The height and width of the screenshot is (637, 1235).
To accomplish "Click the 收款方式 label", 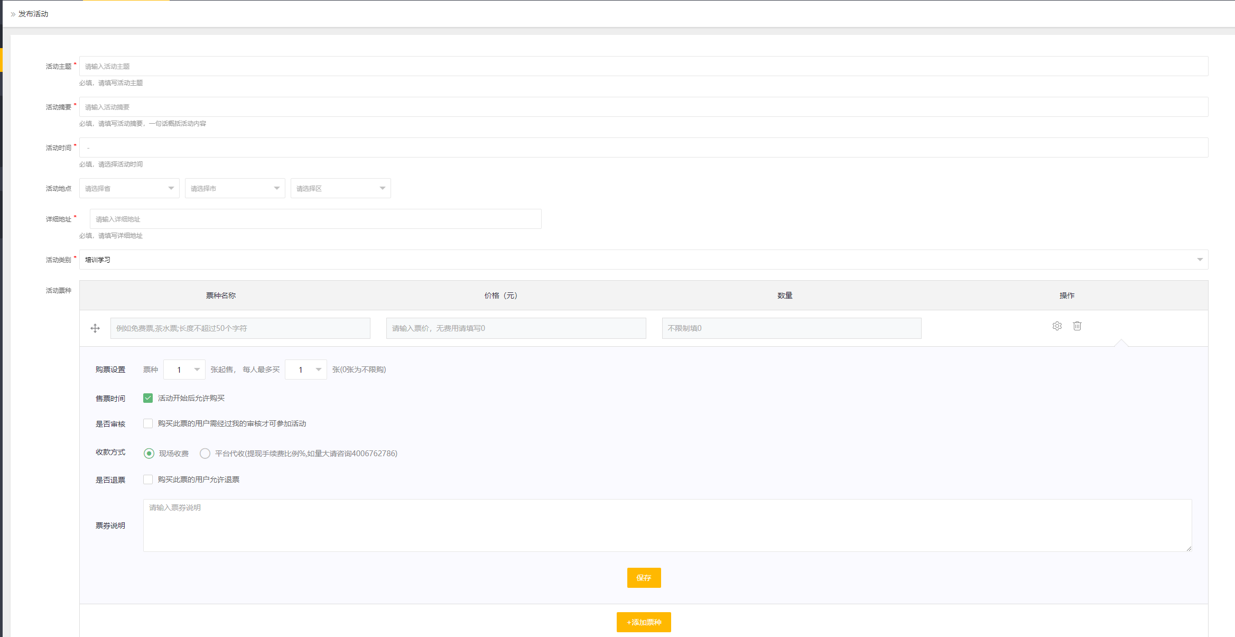I will click(x=110, y=452).
